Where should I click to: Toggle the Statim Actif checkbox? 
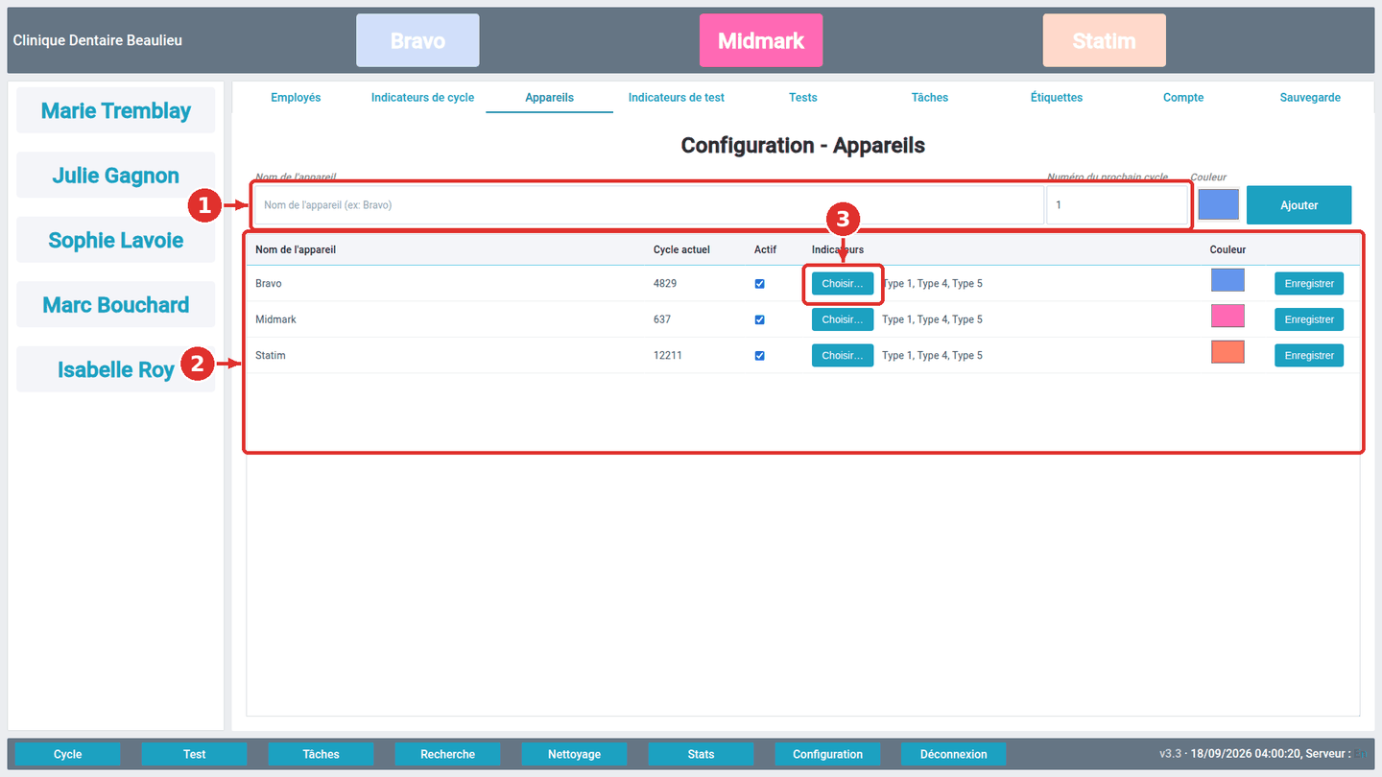[x=760, y=356]
